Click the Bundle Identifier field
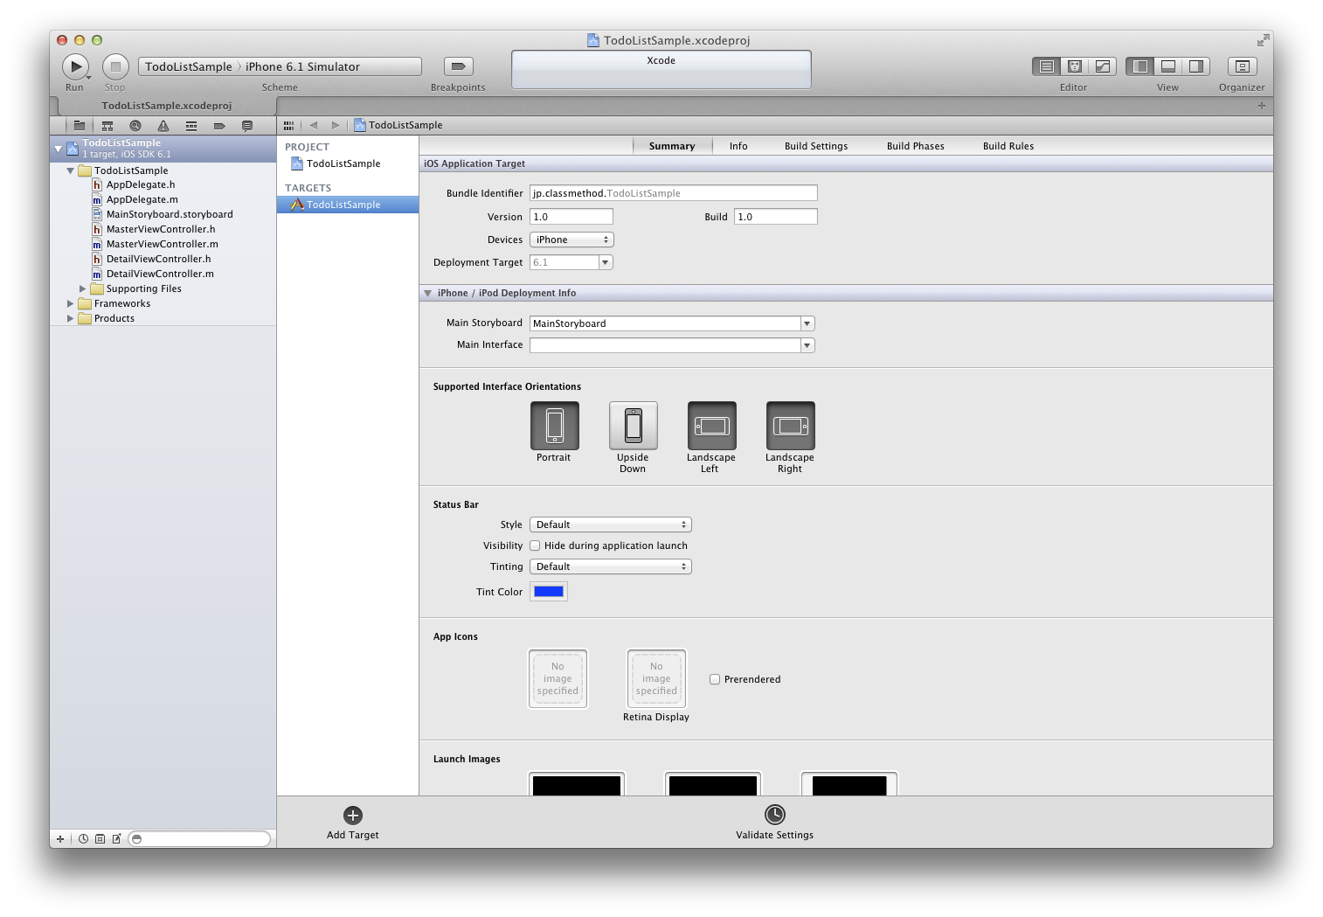The height and width of the screenshot is (917, 1323). (x=674, y=193)
